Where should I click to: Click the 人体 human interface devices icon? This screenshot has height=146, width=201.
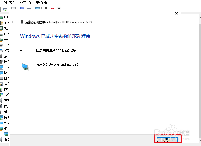pyautogui.click(x=1, y=84)
